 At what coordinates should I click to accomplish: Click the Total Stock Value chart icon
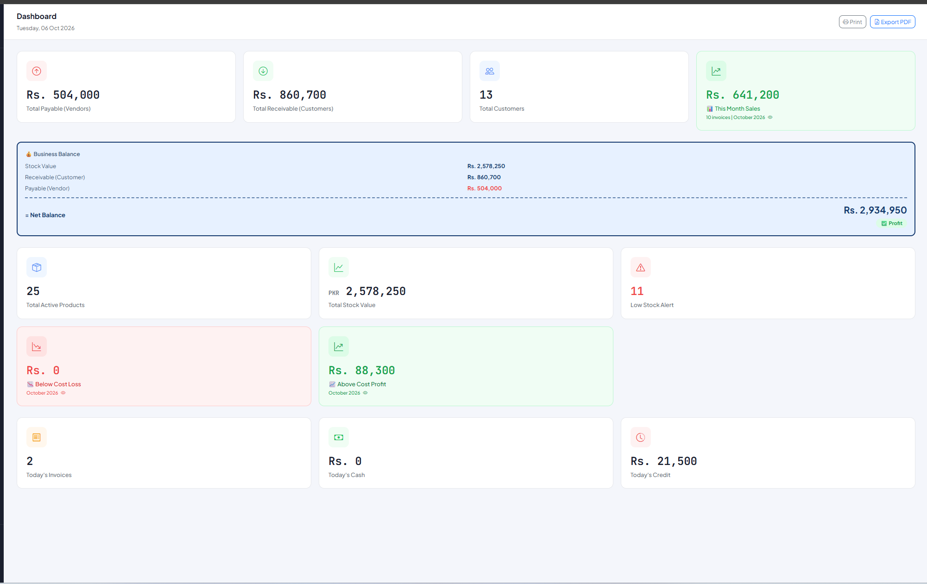coord(339,267)
